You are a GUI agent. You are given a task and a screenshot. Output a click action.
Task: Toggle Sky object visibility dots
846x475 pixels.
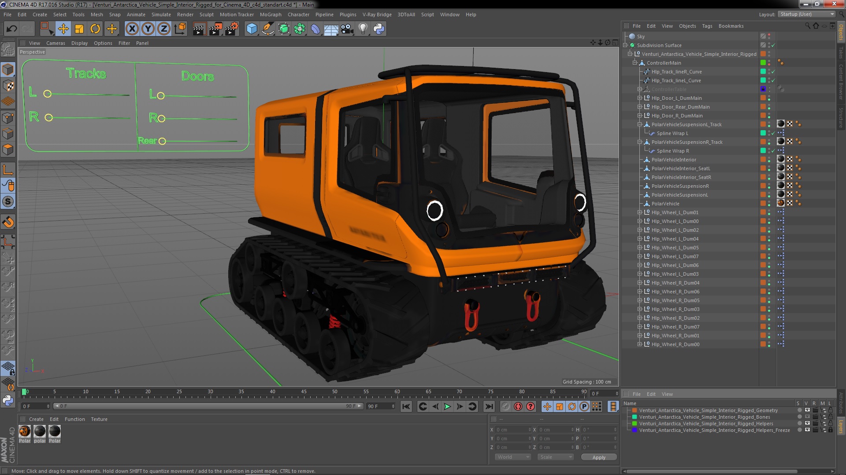point(769,37)
